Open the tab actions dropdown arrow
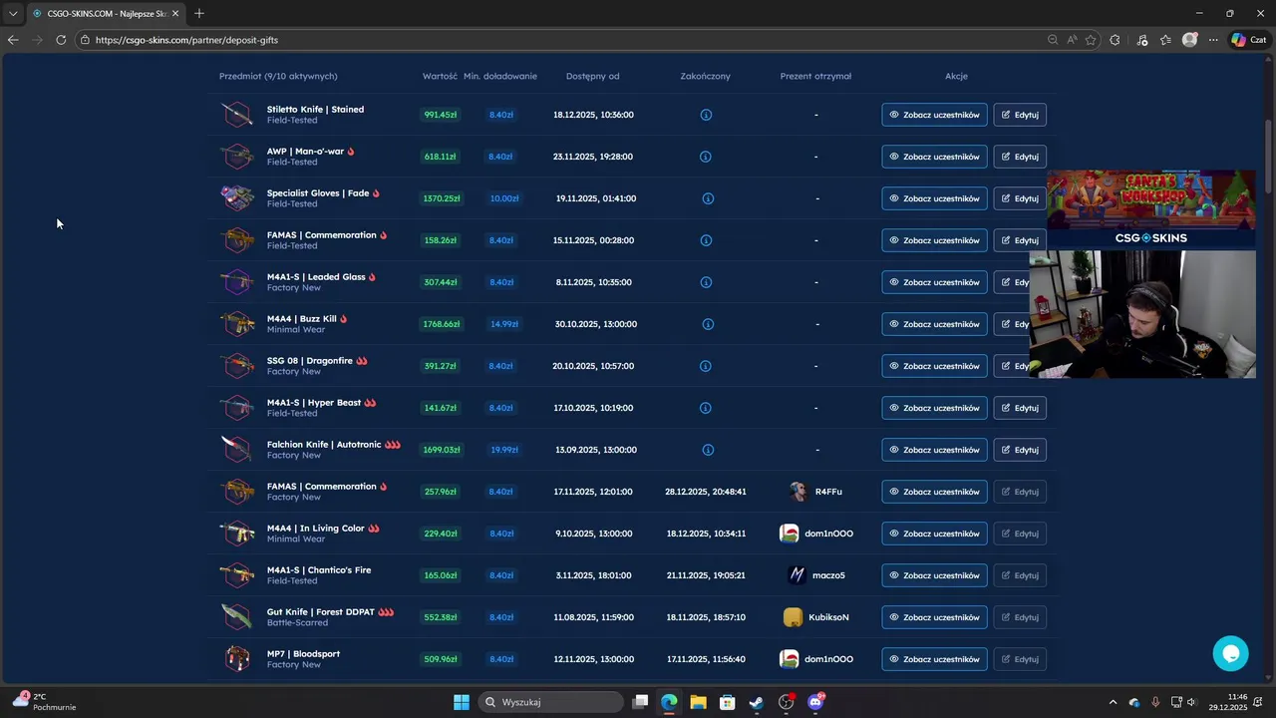This screenshot has width=1276, height=718. pos(13,13)
